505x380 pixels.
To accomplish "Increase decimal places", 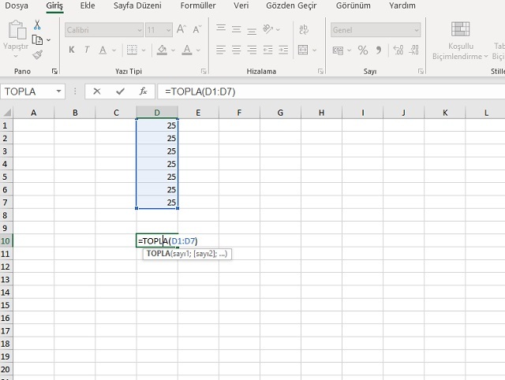I will (398, 50).
